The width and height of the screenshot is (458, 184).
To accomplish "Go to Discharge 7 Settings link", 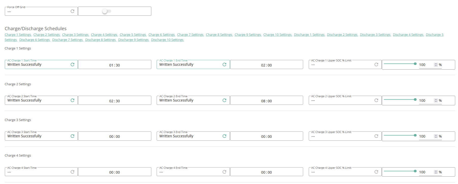I will tap(68, 40).
